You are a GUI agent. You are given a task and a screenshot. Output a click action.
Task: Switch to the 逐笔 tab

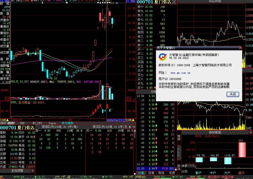click(151, 173)
